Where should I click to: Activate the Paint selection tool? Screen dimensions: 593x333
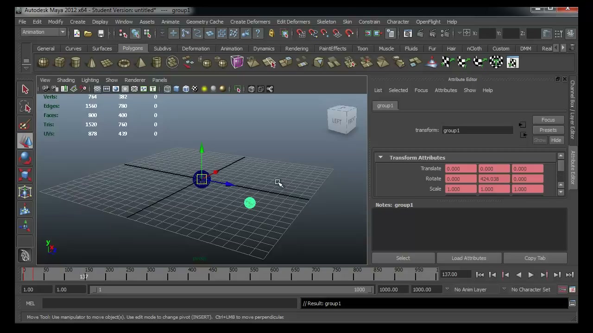tap(25, 123)
